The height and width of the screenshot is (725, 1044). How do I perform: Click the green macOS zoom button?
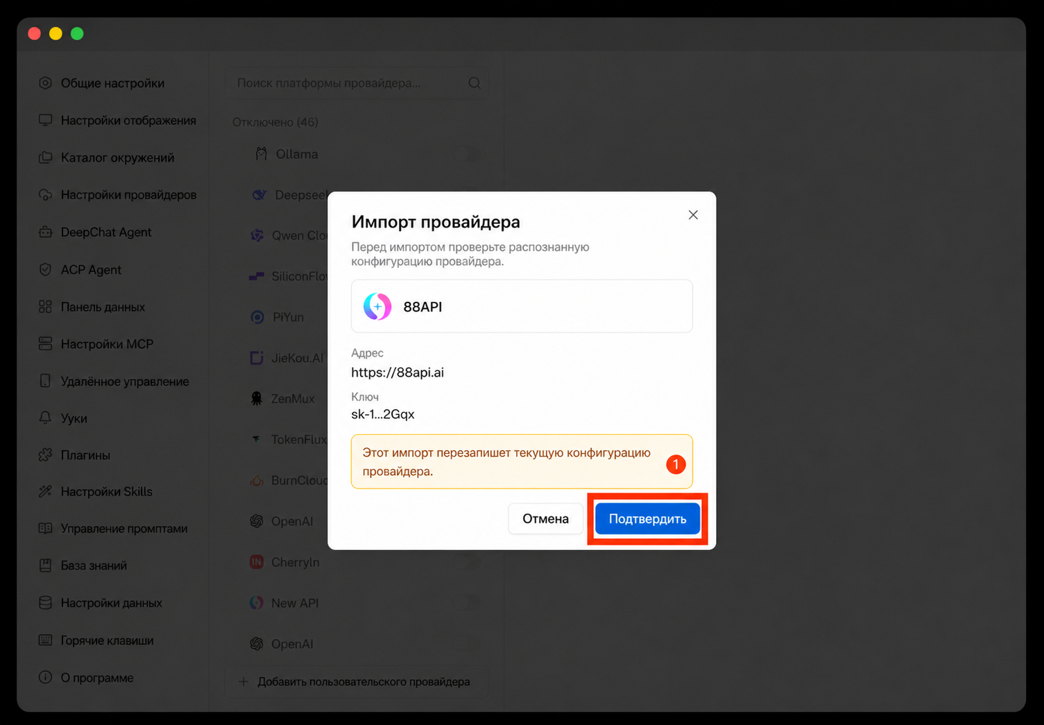click(77, 33)
